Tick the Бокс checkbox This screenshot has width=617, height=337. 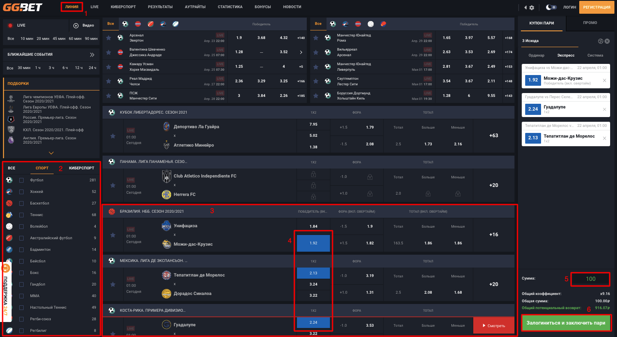coord(21,273)
